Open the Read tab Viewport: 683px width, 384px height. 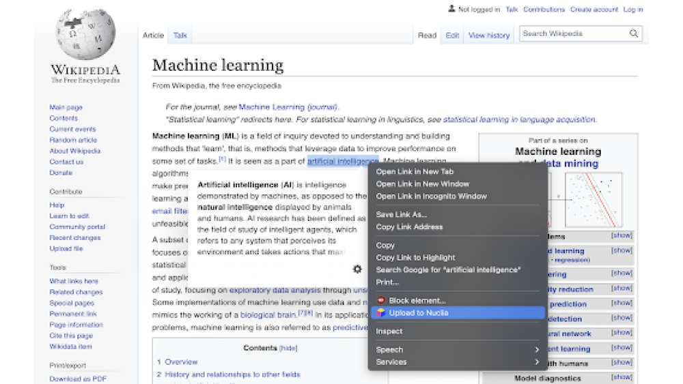427,35
